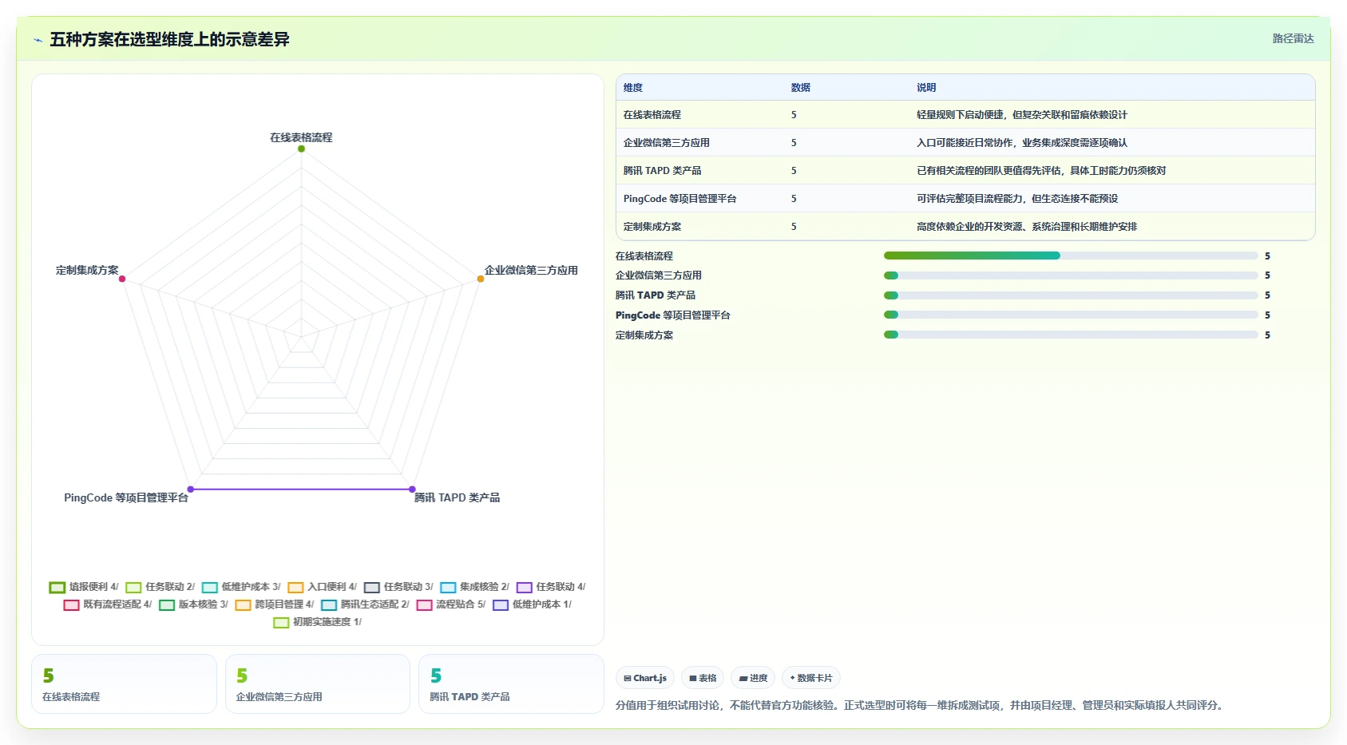Viewport: 1347px width, 745px height.
Task: Toggle the 初期实施速度 1/ legend dataset
Action: [318, 622]
